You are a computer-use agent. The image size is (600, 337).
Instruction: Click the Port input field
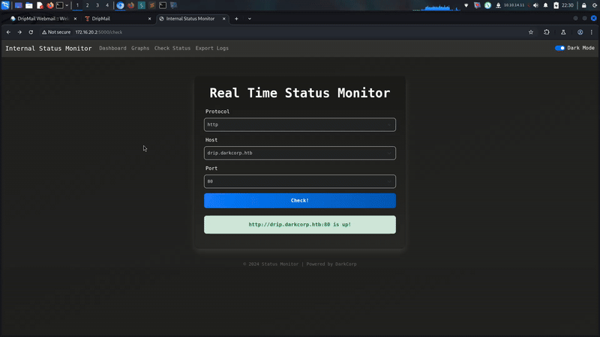(x=299, y=181)
